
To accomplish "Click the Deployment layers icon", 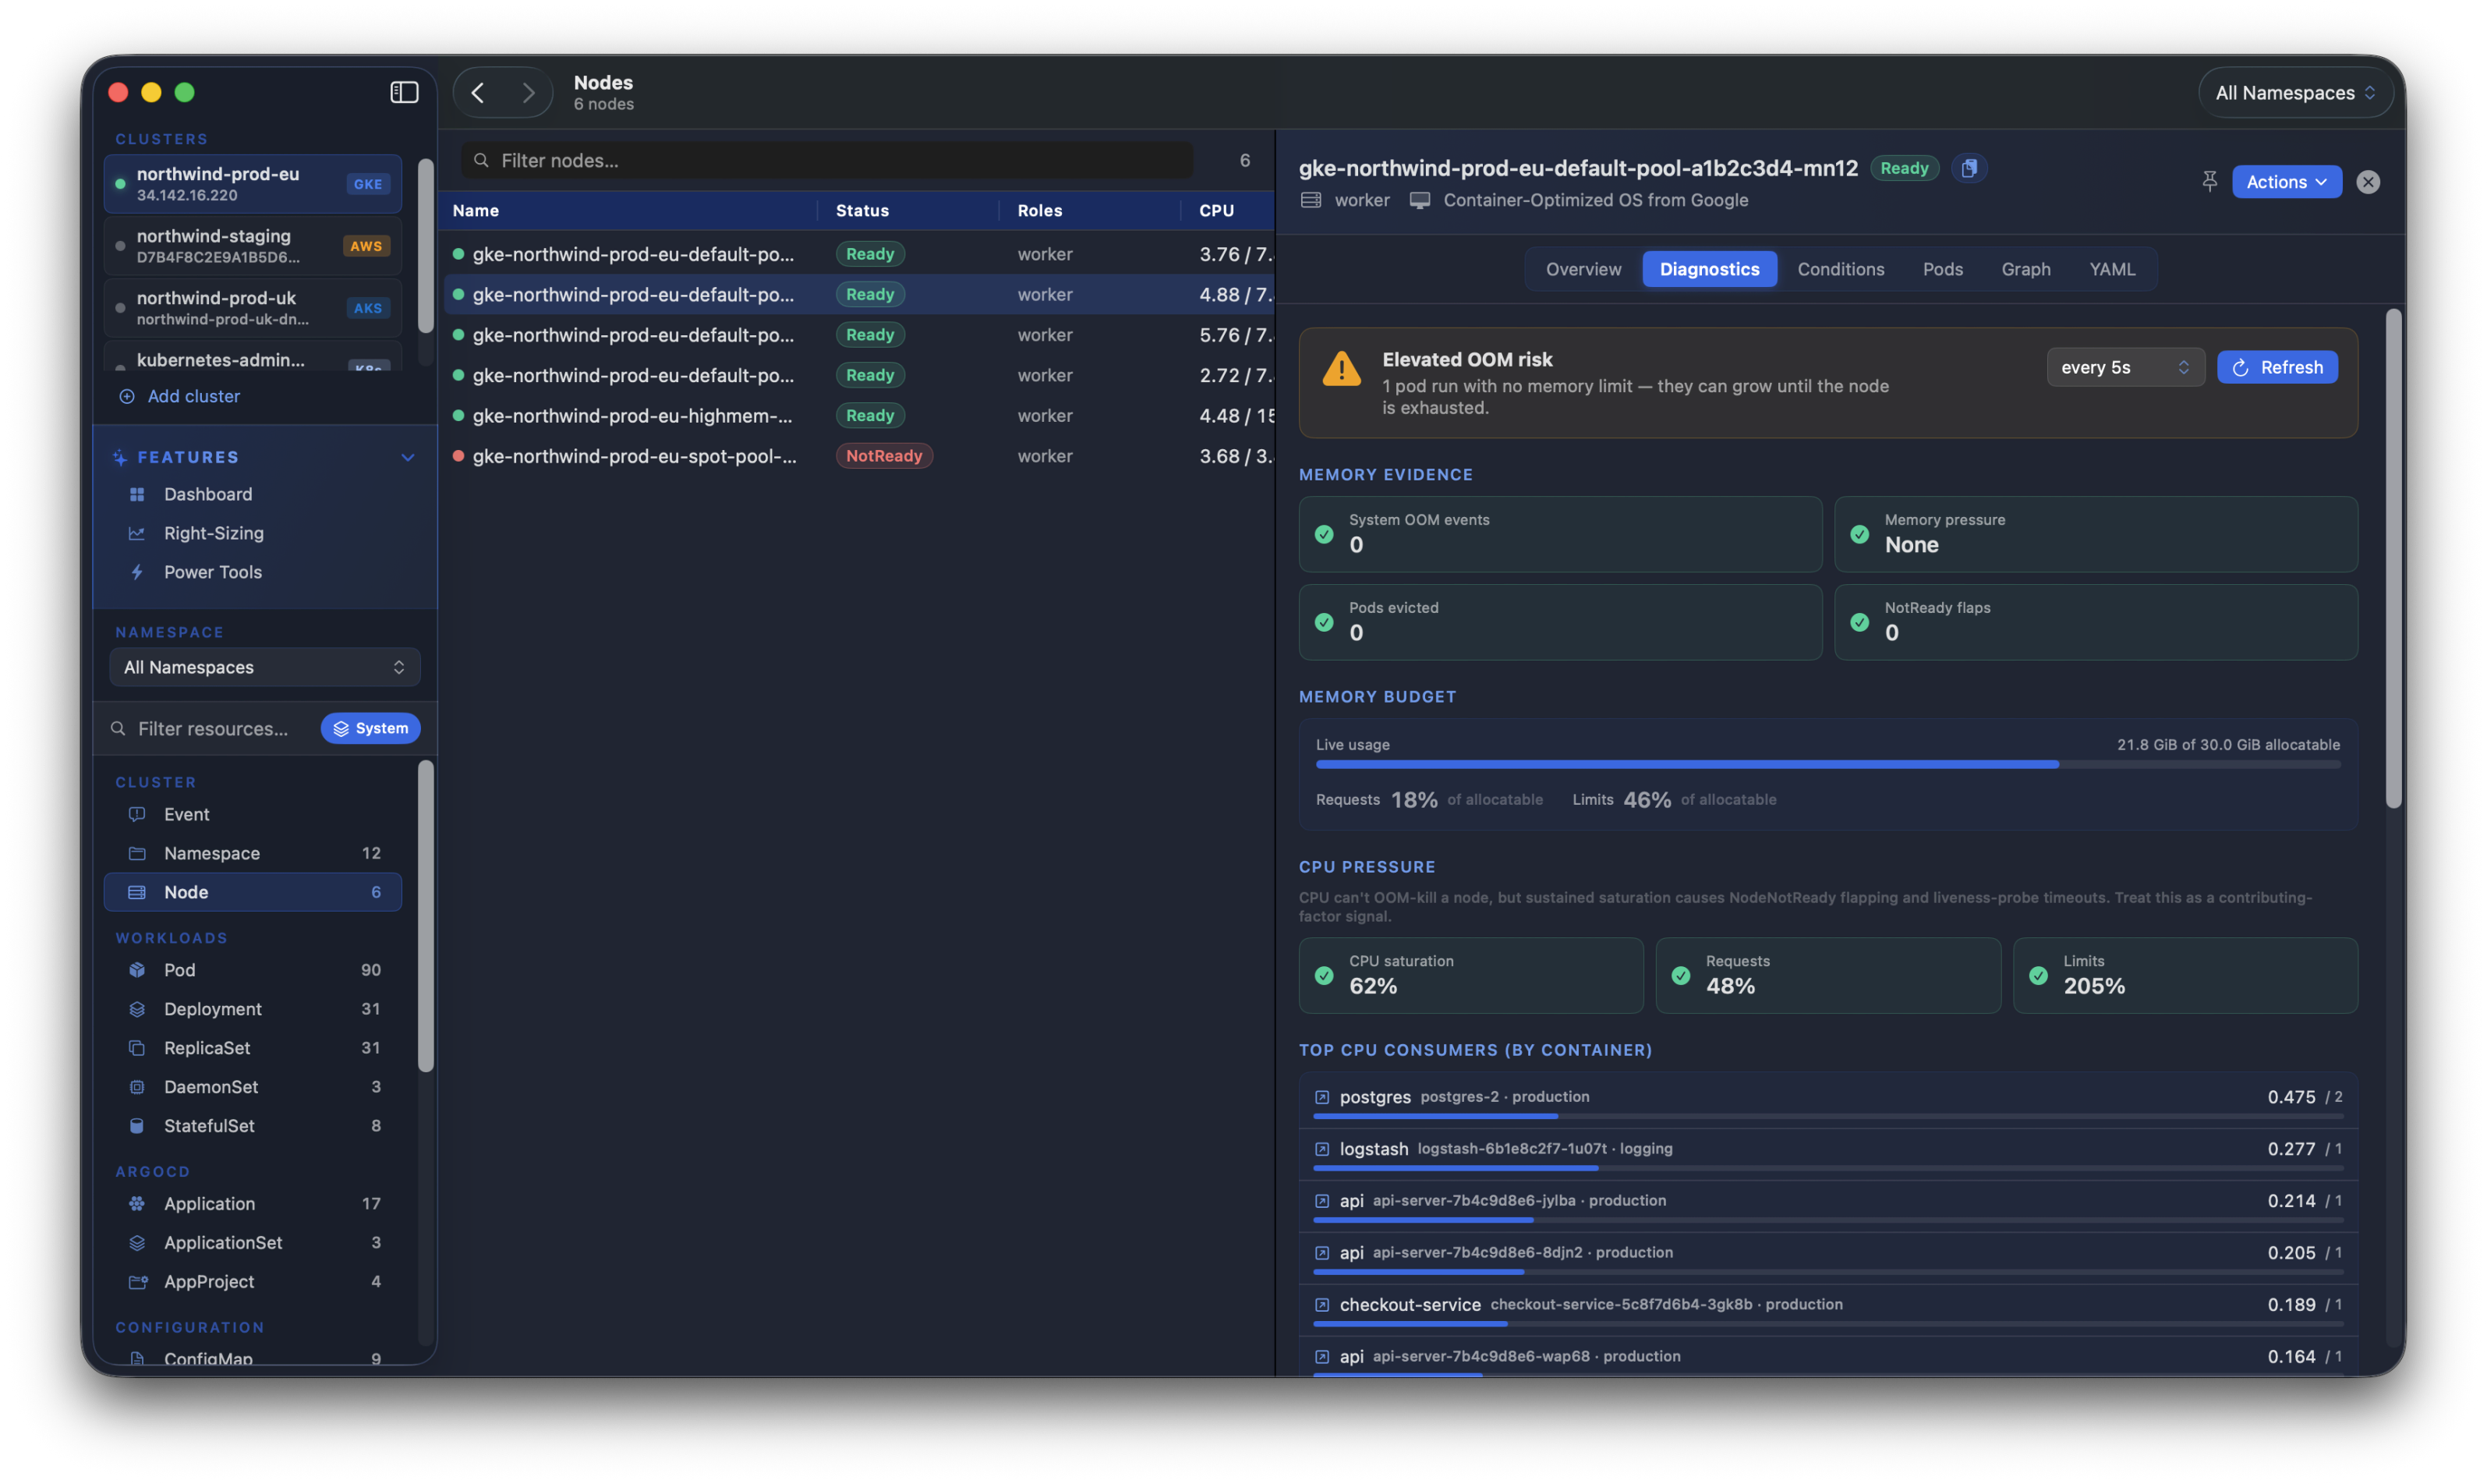I will point(137,1009).
